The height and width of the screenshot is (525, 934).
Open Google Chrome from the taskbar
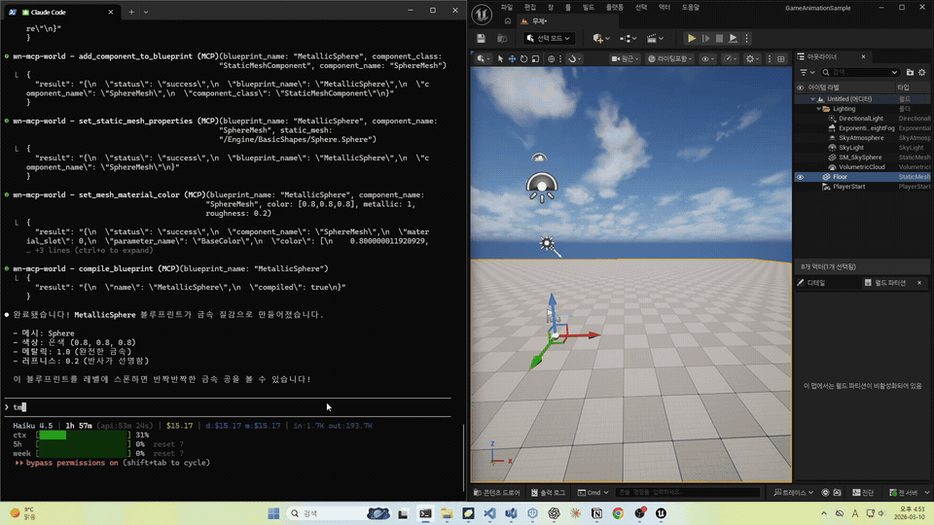619,513
